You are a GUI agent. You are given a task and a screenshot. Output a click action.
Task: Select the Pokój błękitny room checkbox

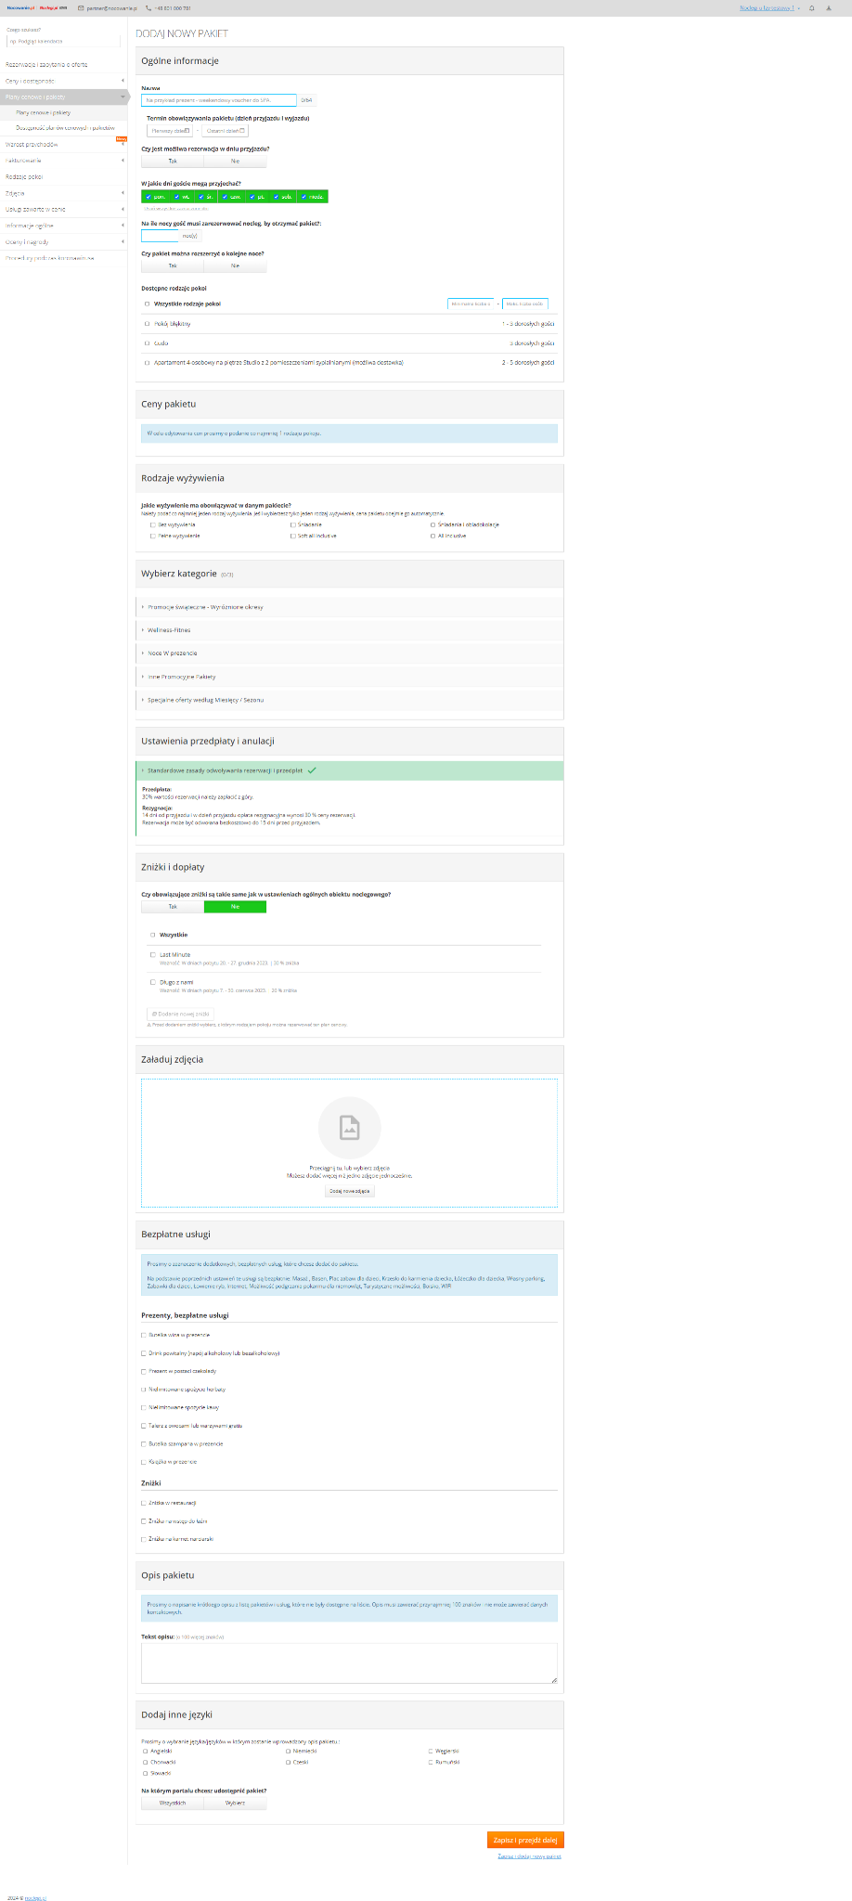pyautogui.click(x=147, y=324)
